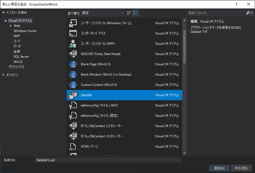255x173 pixels.
Task: Select コンポーネント クラス item text
Action: point(93,33)
